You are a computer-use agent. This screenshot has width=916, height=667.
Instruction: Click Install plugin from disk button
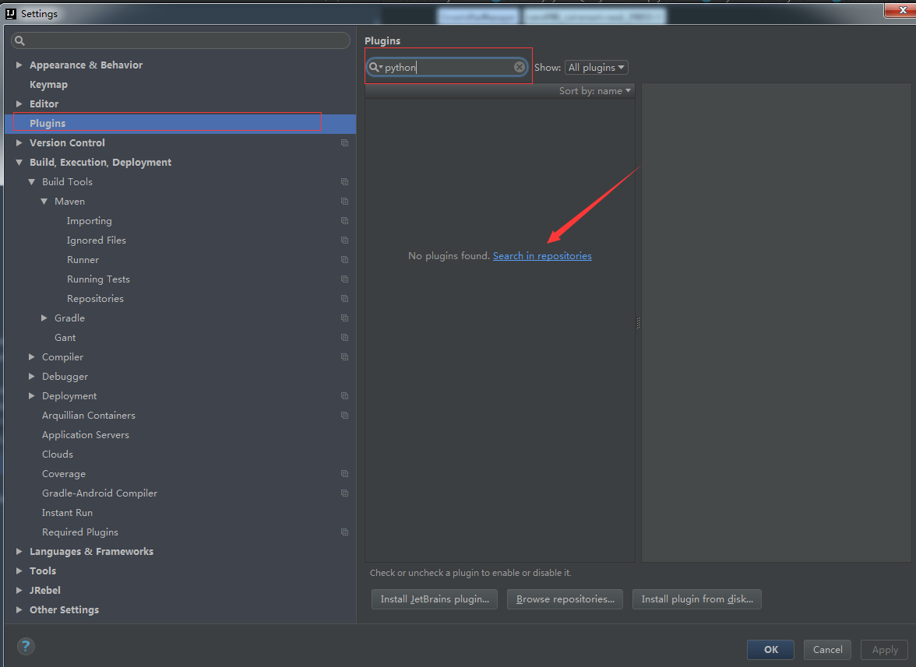pos(697,599)
